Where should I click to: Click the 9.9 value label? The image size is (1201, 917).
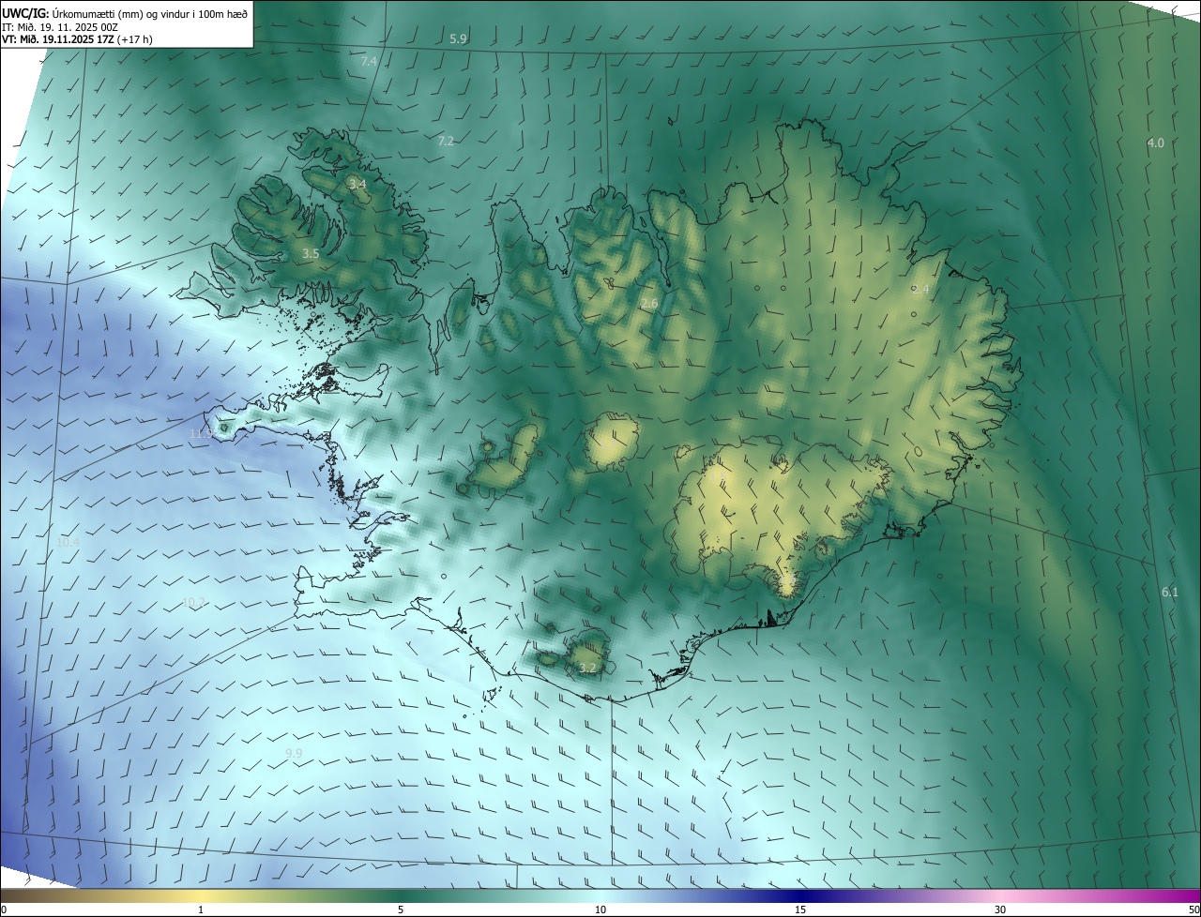(x=294, y=754)
